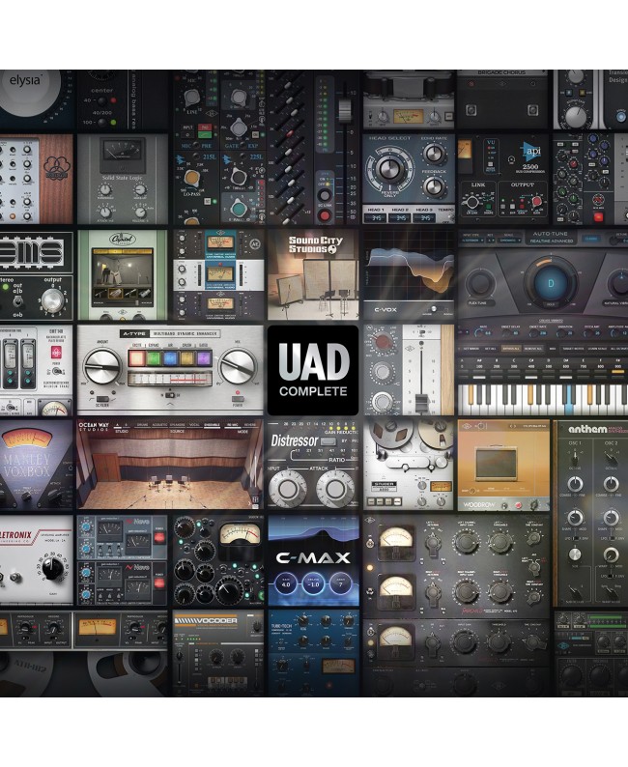Image resolution: width=628 pixels, height=767 pixels.
Task: Click the Teletronix nameplate
Action: pos(16,536)
